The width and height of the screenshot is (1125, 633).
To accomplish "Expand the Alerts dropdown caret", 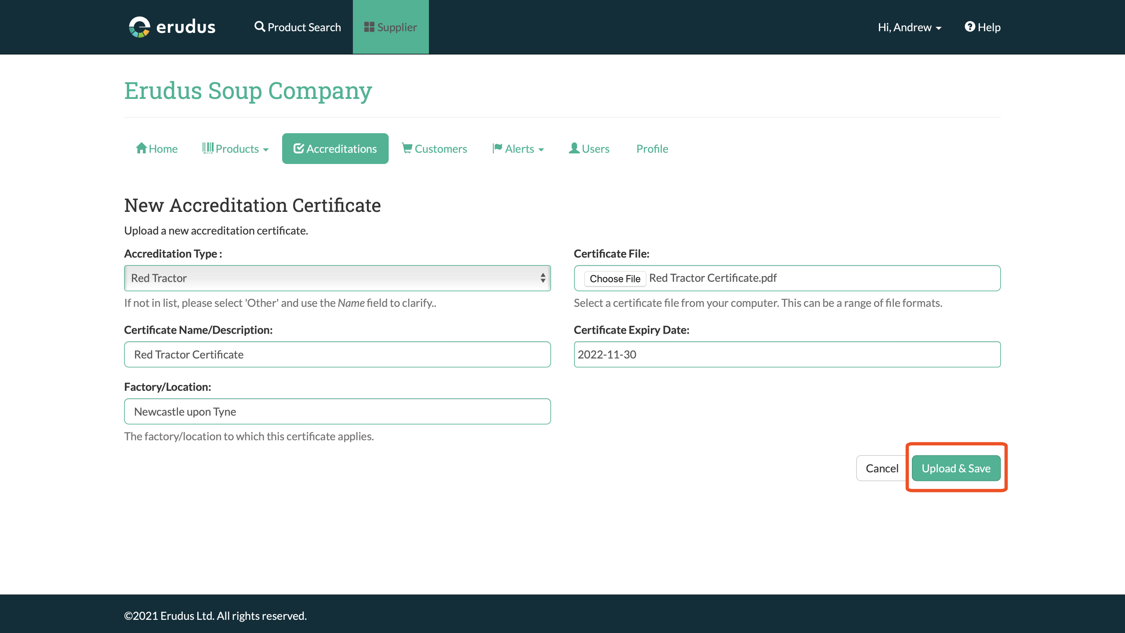I will [541, 150].
